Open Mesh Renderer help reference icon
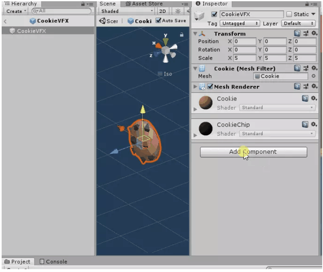This screenshot has width=323, height=272. (297, 86)
